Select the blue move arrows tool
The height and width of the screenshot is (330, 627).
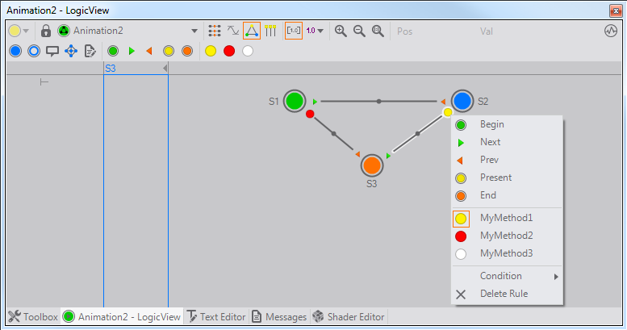coord(70,51)
